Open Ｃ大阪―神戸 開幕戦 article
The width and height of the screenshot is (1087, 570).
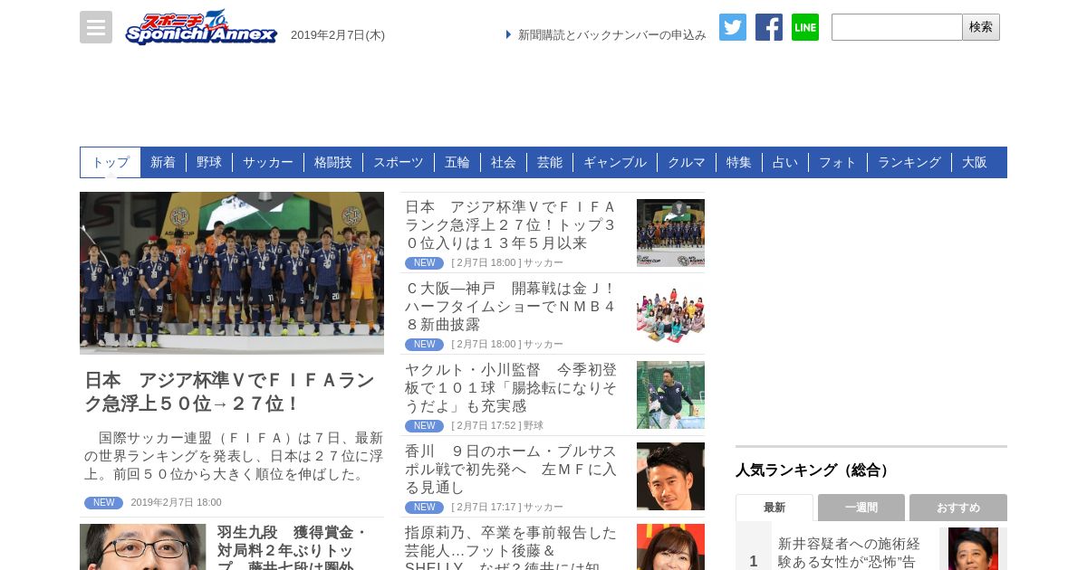coord(511,307)
